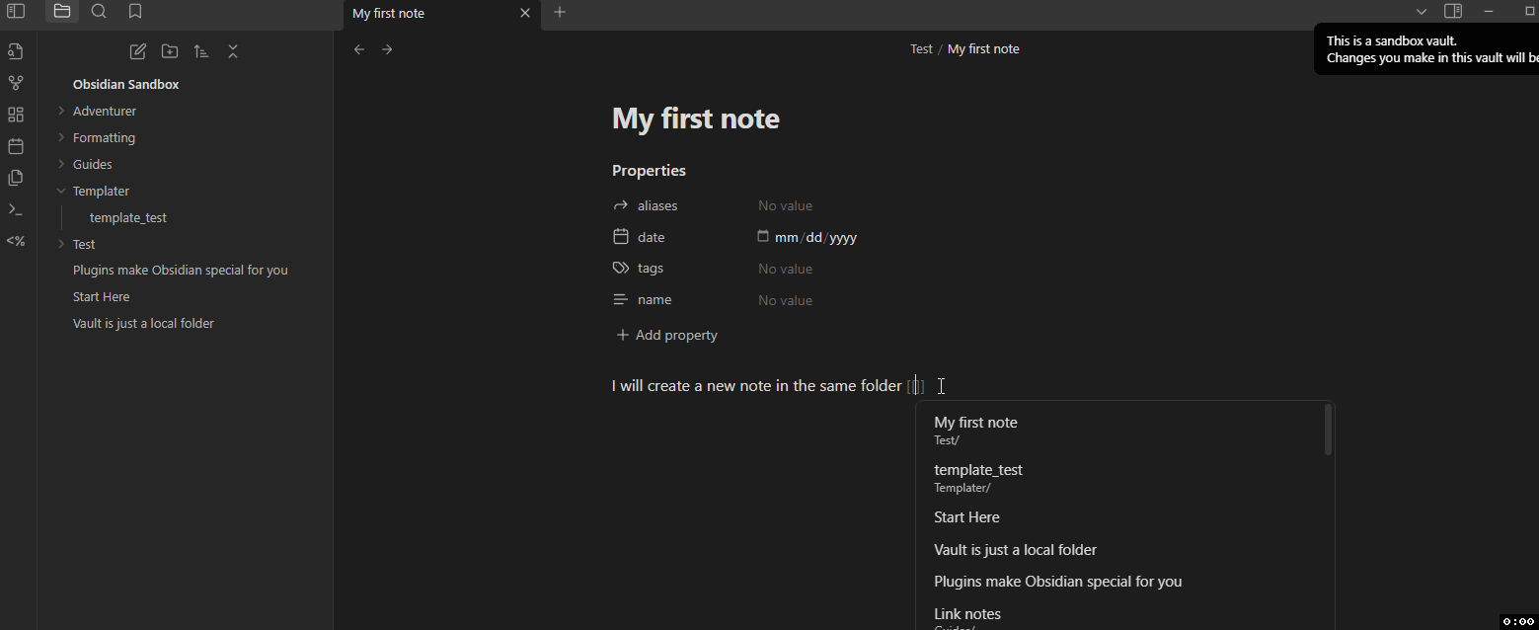This screenshot has height=630, width=1539.
Task: Collapse the Properties section heading
Action: pos(649,171)
